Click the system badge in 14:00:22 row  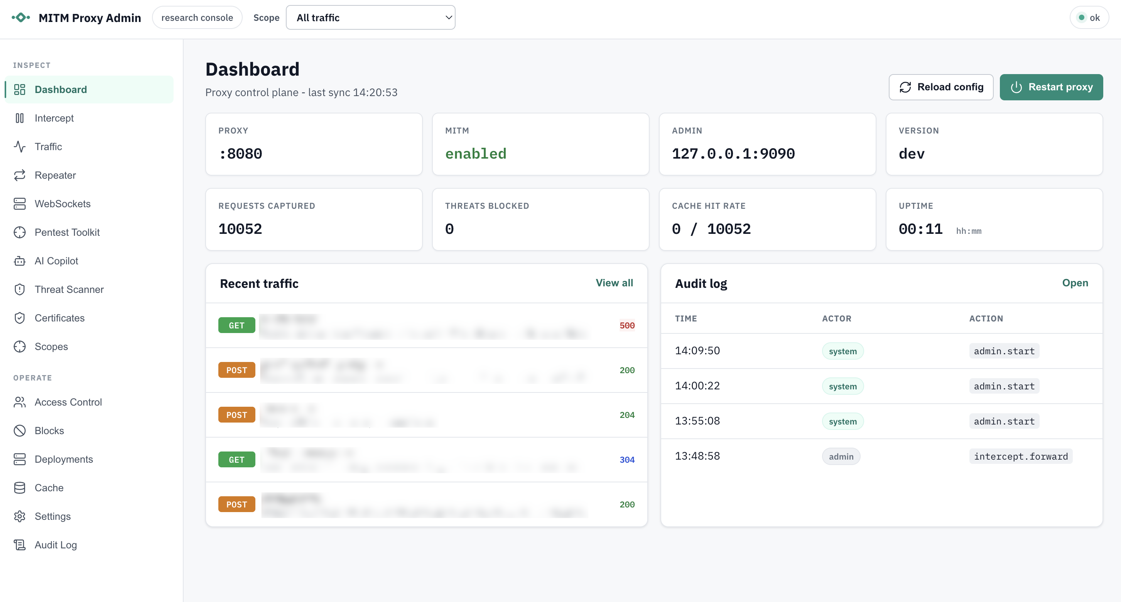click(842, 386)
